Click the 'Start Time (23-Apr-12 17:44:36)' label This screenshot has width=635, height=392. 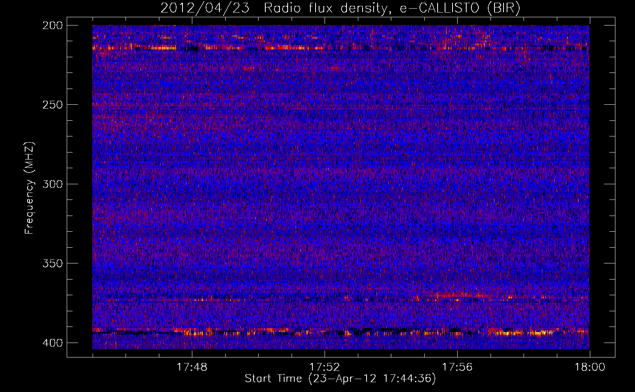(340, 379)
